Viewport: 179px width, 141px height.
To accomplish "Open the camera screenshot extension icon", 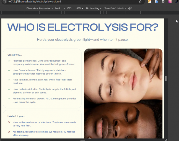I will (163, 1).
